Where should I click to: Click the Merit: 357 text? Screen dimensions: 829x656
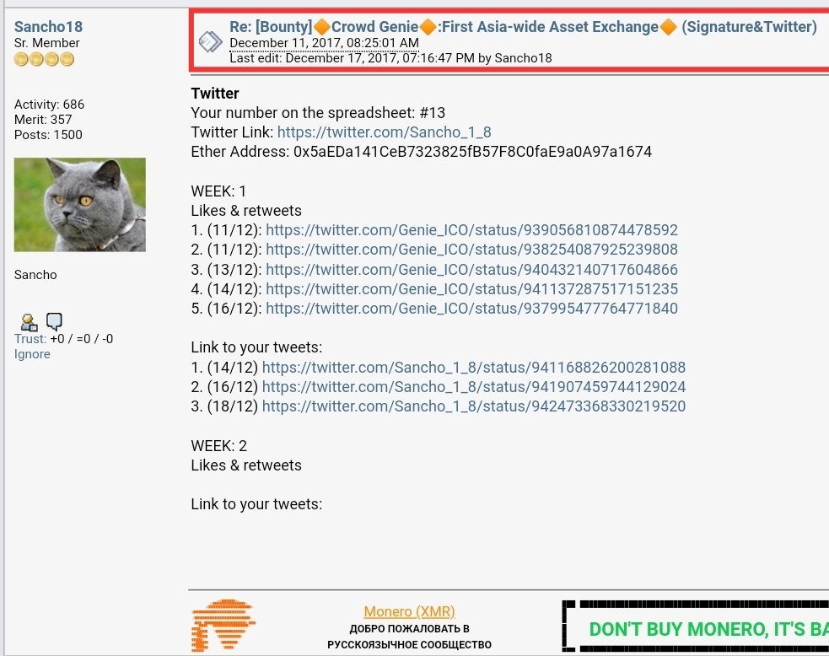click(43, 120)
